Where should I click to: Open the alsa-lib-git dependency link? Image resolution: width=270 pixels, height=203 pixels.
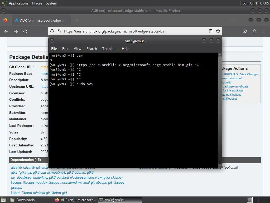click(32, 167)
